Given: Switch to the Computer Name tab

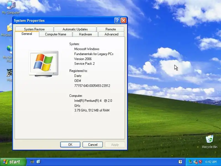Looking at the screenshot, I should pyautogui.click(x=56, y=34).
